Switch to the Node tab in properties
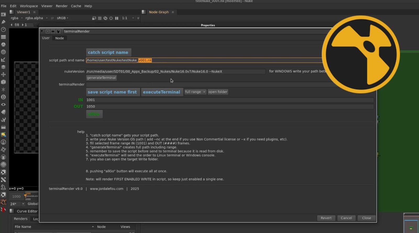 click(59, 38)
